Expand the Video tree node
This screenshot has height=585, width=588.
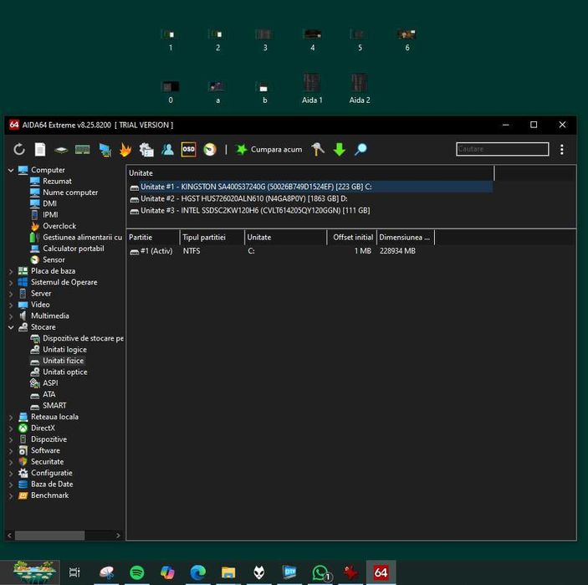coord(11,305)
